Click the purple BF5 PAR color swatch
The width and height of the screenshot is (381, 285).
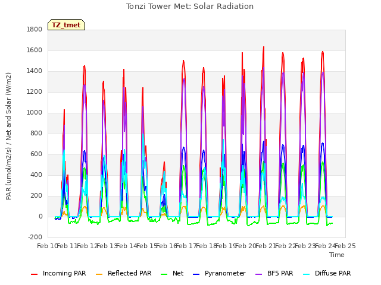[259, 274]
